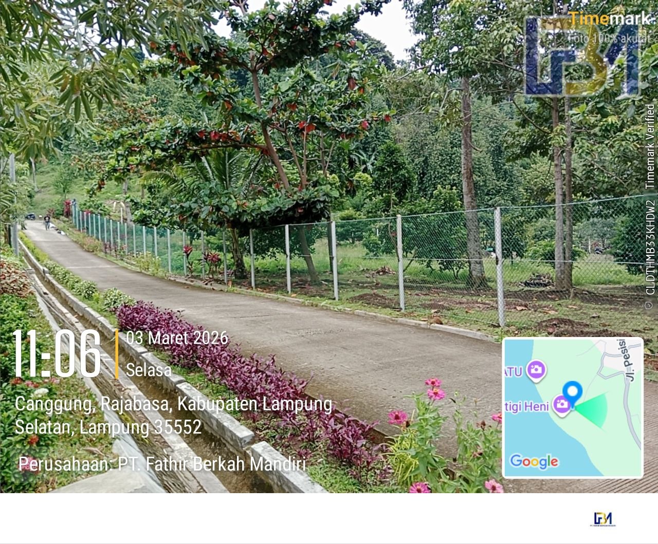Click the small FBM logo in footer
Image resolution: width=658 pixels, height=544 pixels.
pyautogui.click(x=603, y=519)
